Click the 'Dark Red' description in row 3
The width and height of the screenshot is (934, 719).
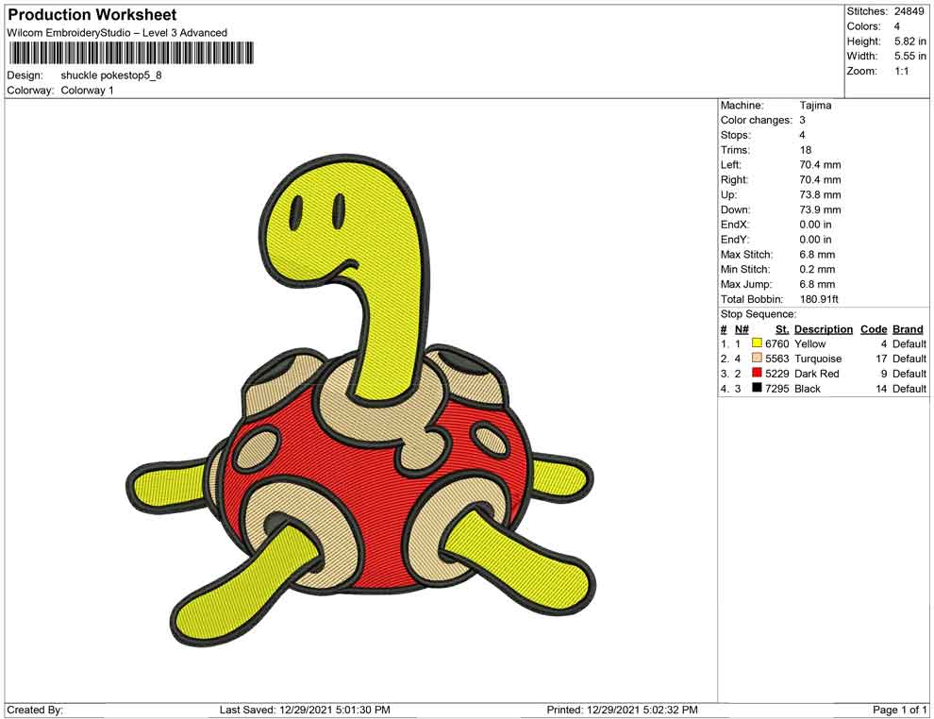pos(817,374)
